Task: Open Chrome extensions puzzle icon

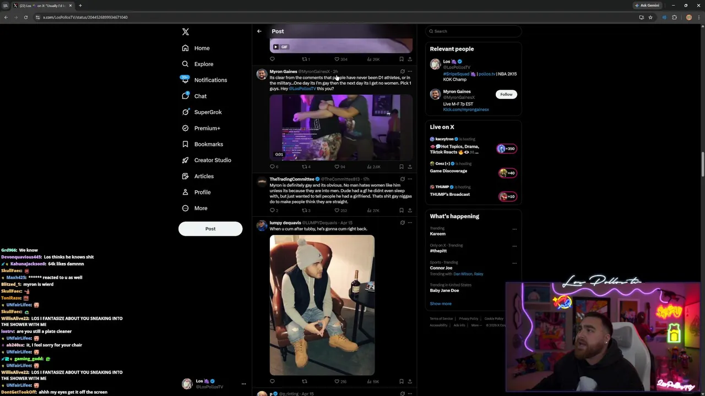Action: coord(674,17)
